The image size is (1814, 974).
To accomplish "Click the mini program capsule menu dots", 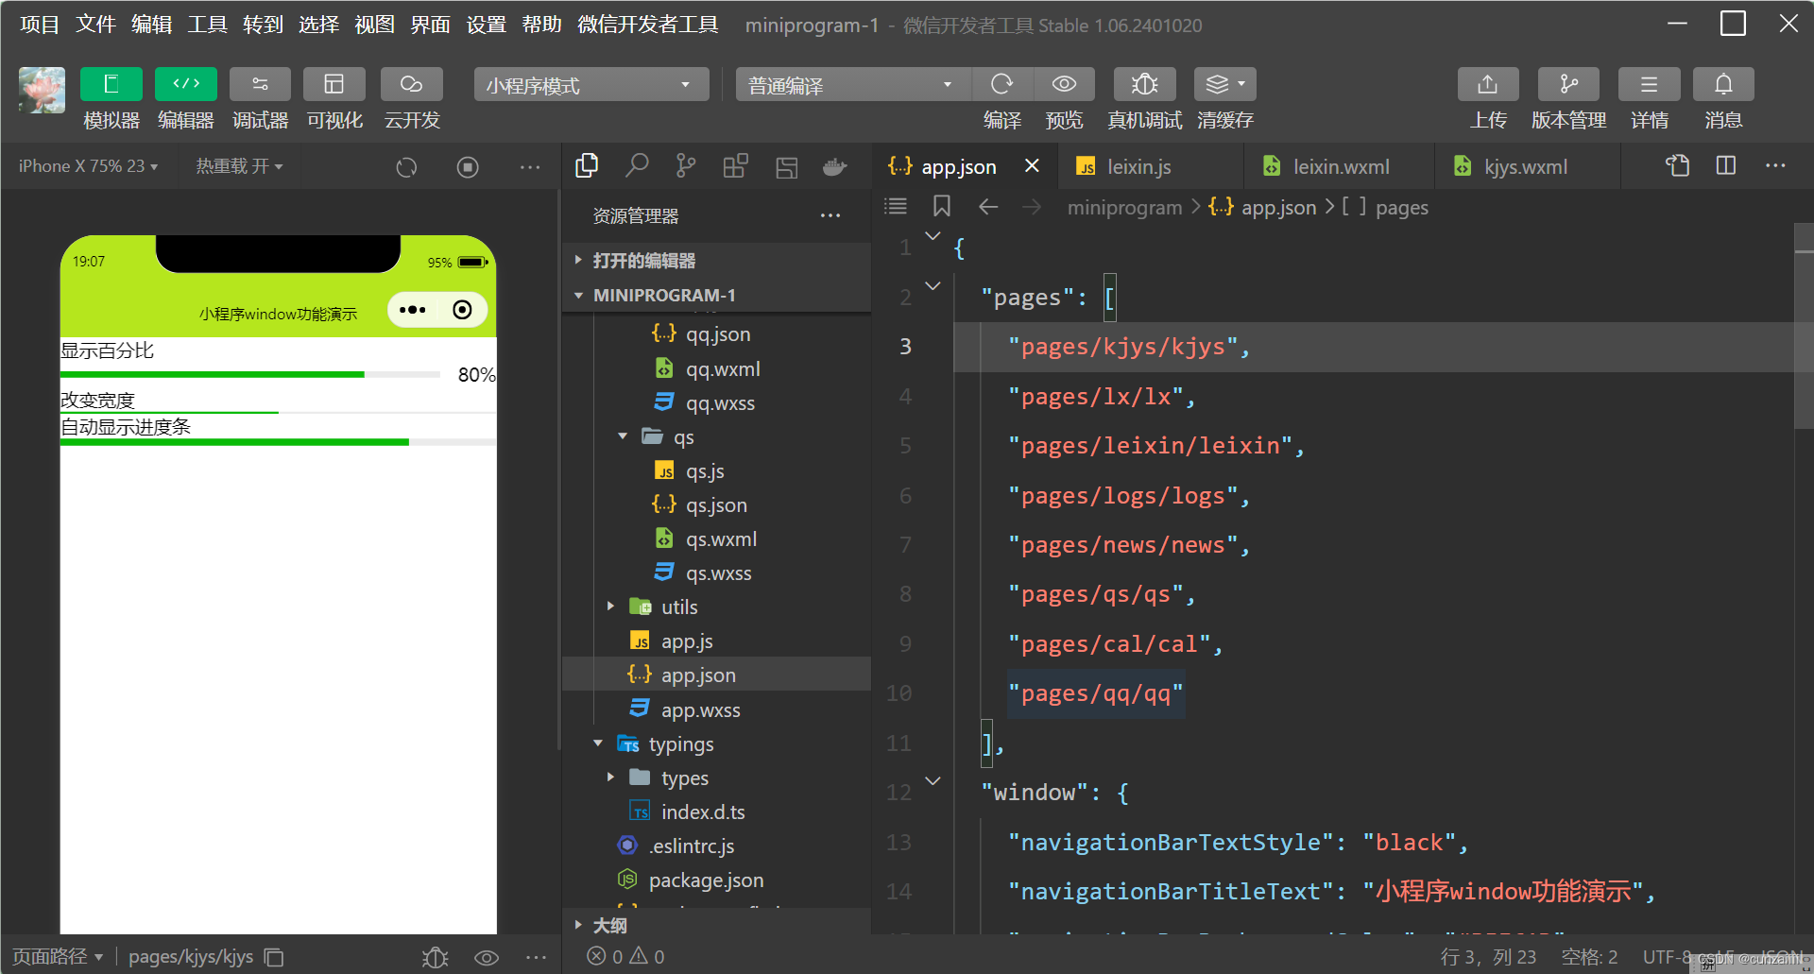I will click(x=413, y=310).
